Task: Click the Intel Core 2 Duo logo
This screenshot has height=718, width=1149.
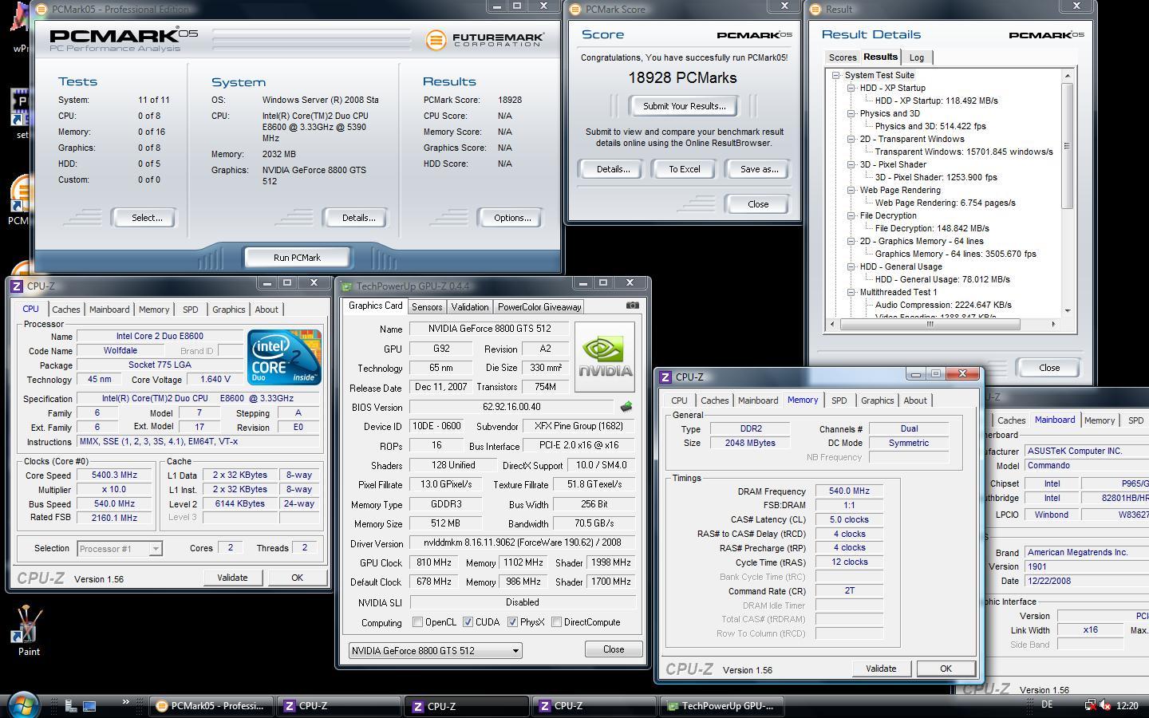Action: pos(284,357)
